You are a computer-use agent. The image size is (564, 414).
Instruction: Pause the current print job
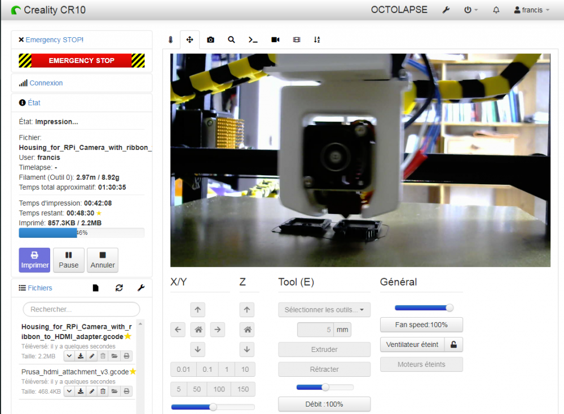[69, 260]
